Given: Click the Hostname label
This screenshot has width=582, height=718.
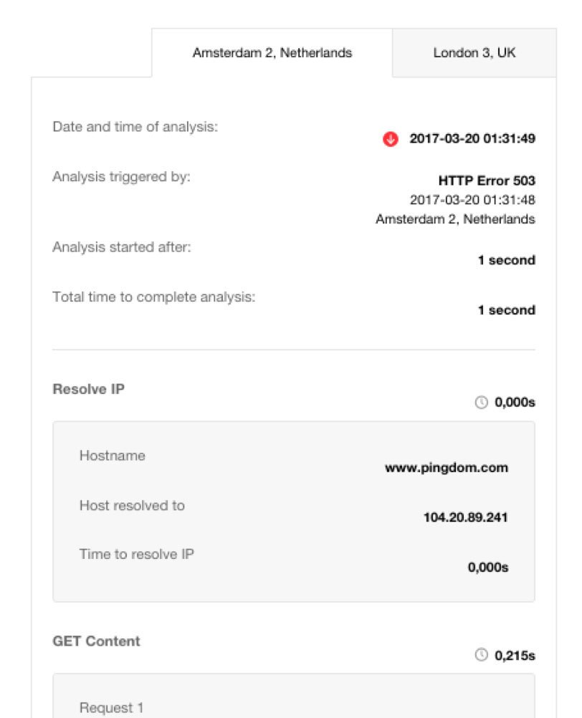Looking at the screenshot, I should (112, 456).
